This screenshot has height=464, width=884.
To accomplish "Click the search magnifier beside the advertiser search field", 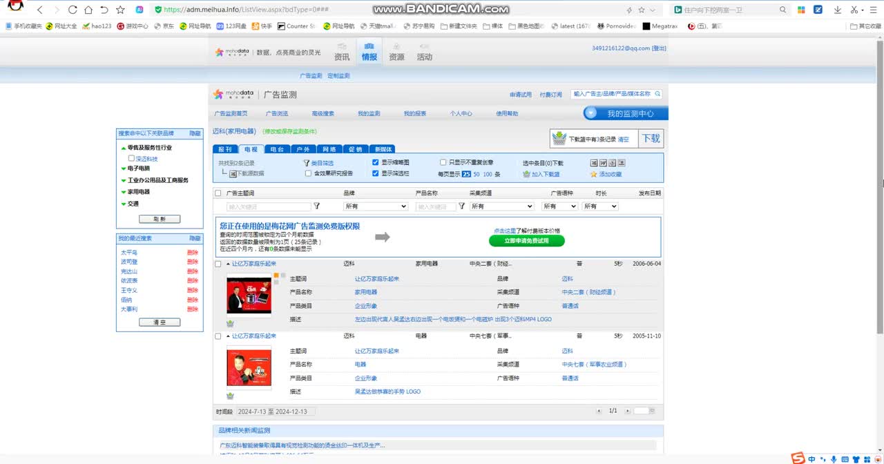I will [x=657, y=94].
